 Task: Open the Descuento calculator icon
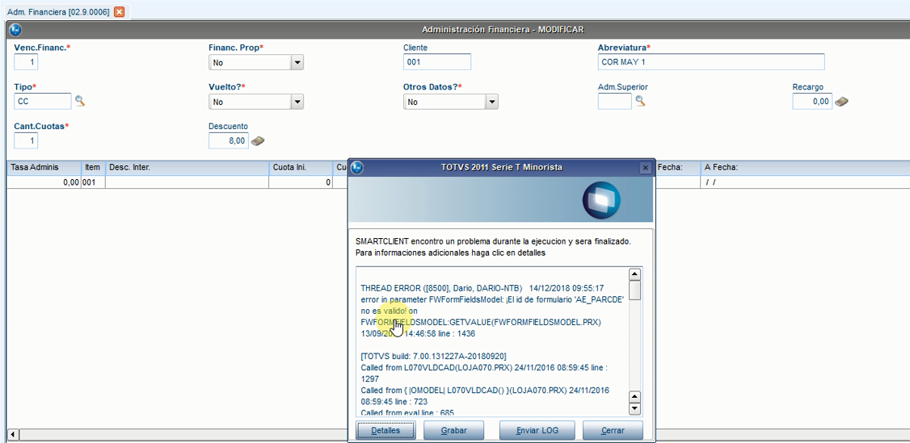click(258, 140)
